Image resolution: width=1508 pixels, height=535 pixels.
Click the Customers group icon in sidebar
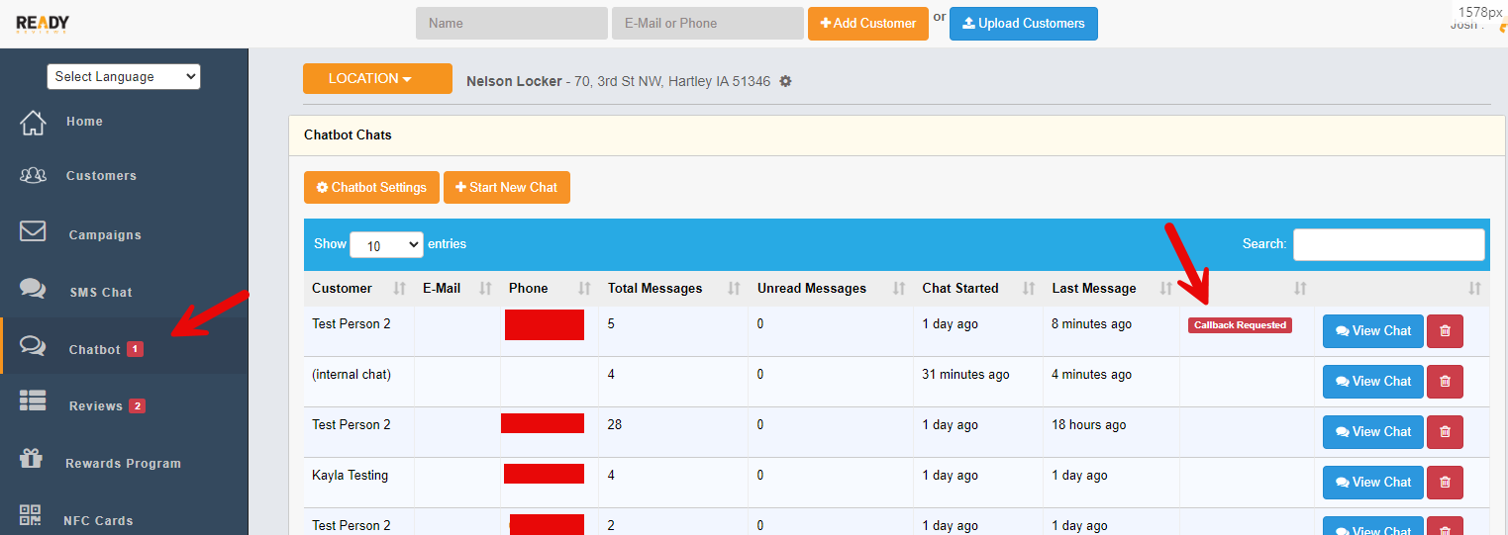pos(33,175)
